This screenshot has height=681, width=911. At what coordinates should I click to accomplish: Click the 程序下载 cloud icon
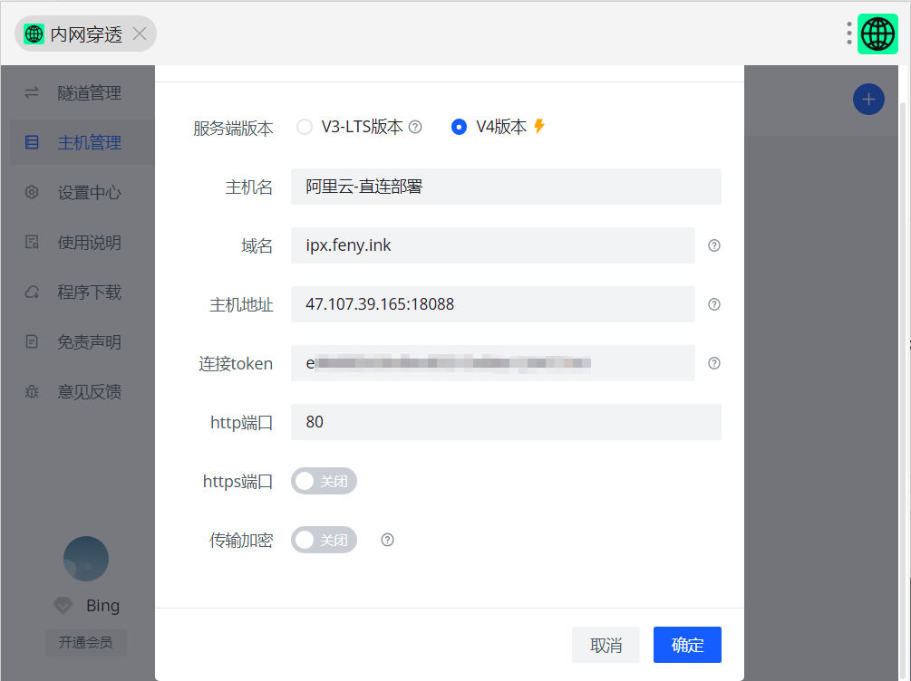click(x=32, y=292)
